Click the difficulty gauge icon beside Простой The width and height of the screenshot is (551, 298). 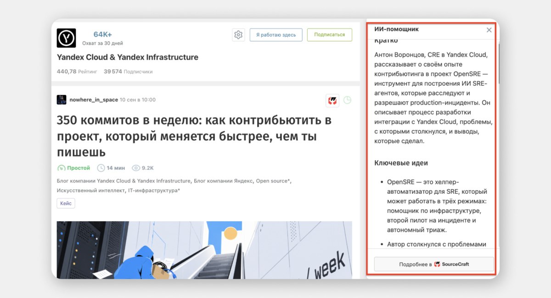click(x=61, y=168)
